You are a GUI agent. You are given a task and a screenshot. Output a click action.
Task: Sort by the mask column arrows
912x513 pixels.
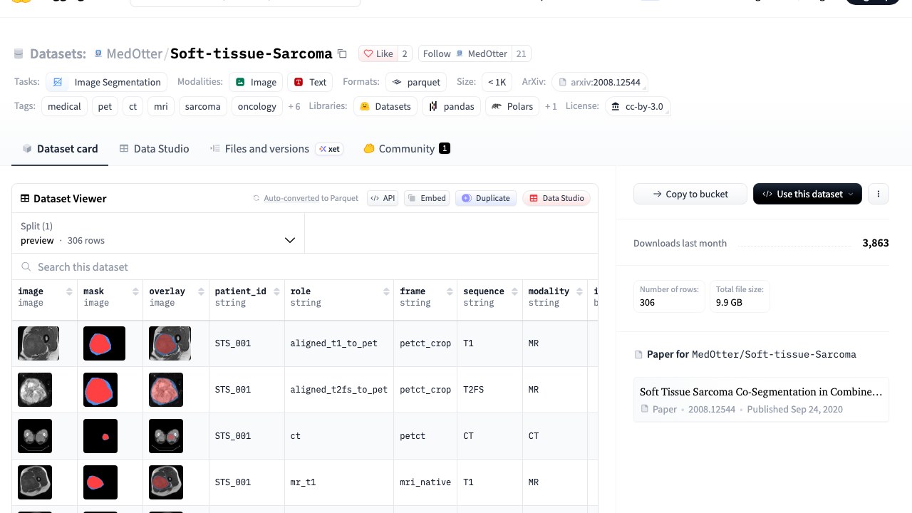(x=135, y=291)
